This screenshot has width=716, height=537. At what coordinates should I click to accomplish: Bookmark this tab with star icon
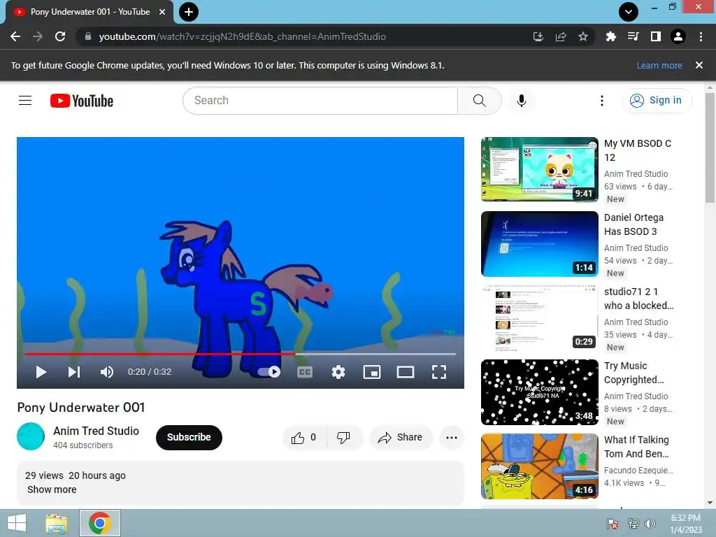click(583, 36)
